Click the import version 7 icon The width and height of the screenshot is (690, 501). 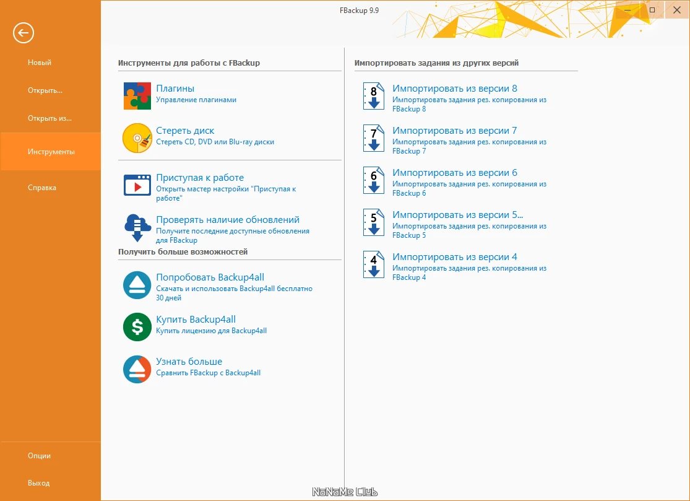[x=374, y=138]
